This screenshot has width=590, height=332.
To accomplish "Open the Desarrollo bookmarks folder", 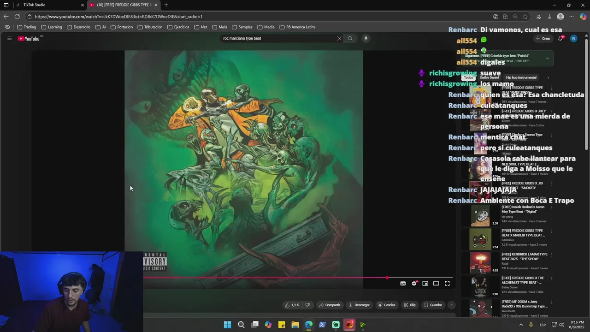I will [x=78, y=27].
